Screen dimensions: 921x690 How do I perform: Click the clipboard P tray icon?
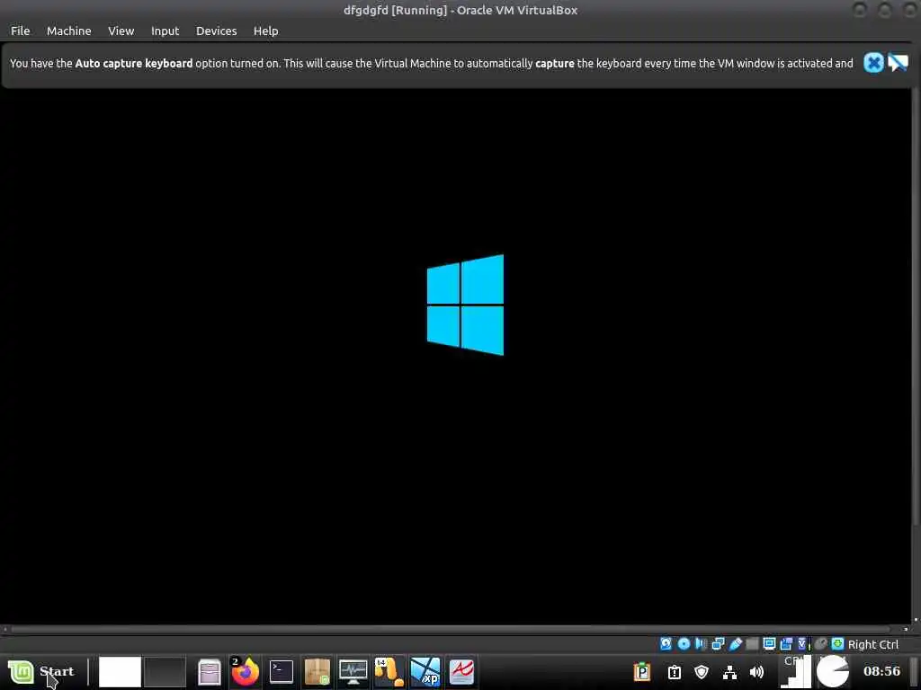[642, 672]
